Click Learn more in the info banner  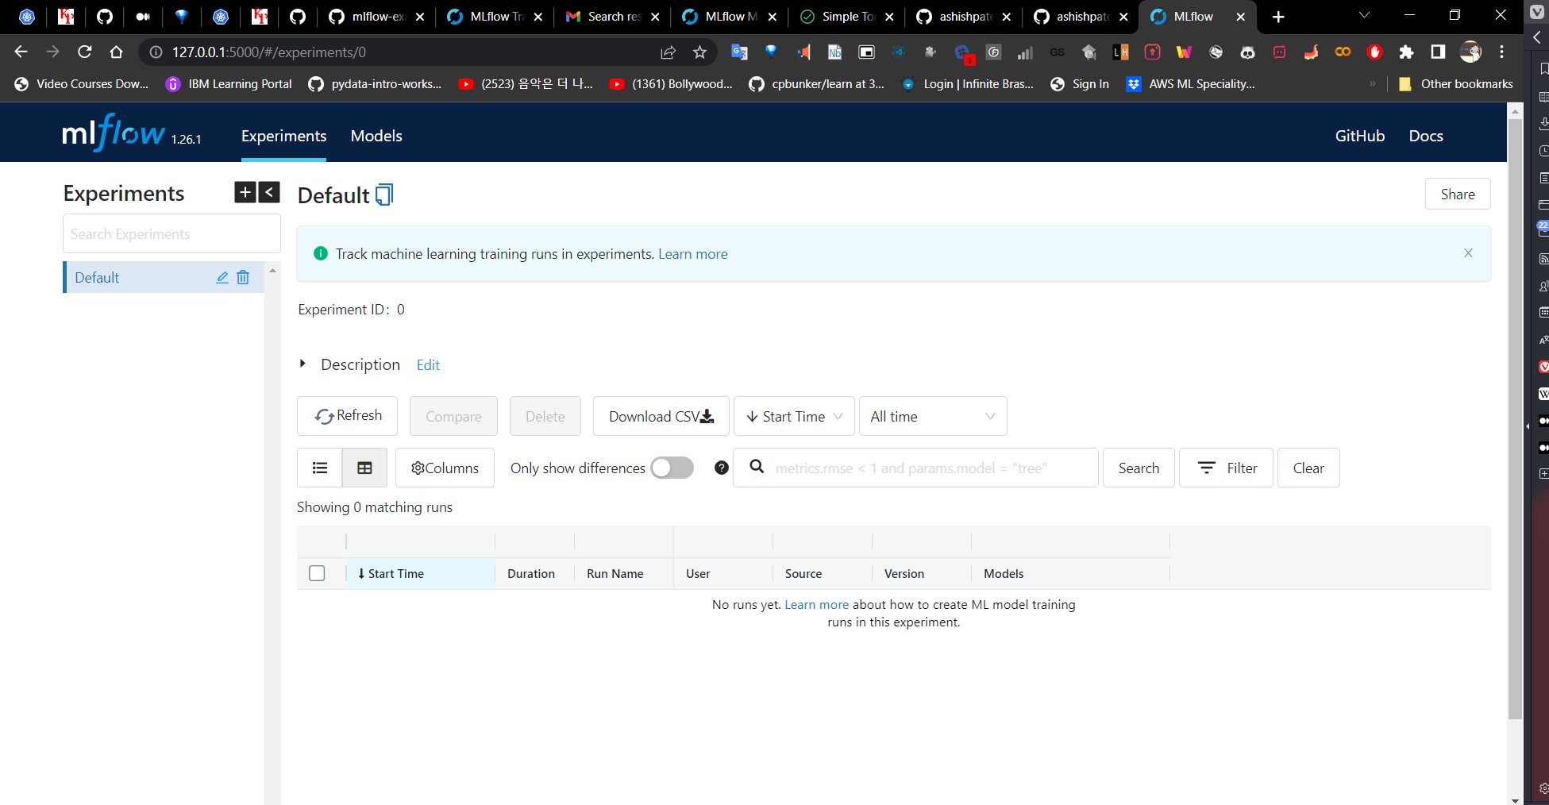[692, 254]
